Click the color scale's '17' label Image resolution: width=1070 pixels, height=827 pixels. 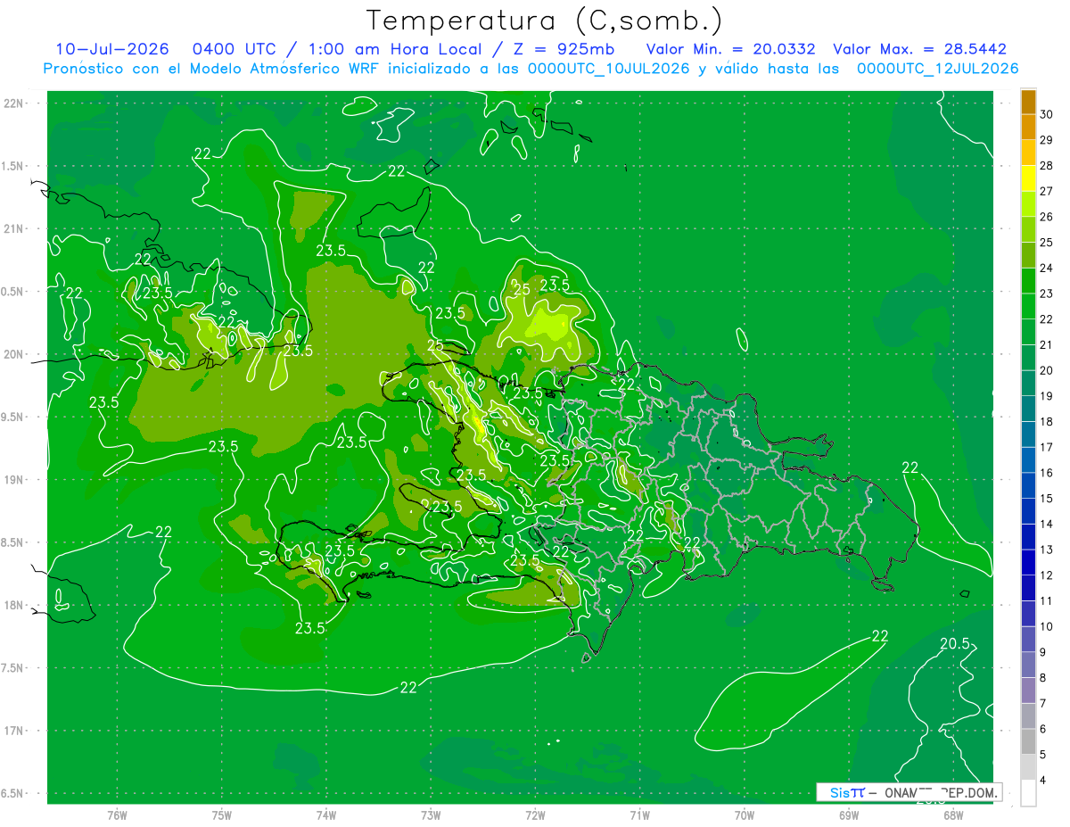(x=1047, y=447)
